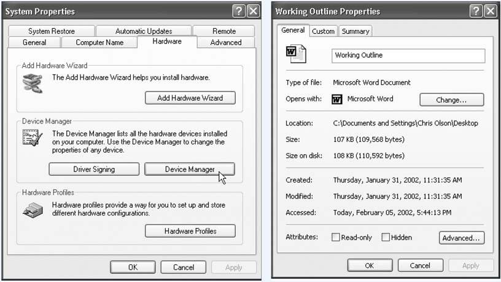Viewport: 501px width, 282px height.
Task: Open the General tab in System Properties
Action: pos(34,42)
